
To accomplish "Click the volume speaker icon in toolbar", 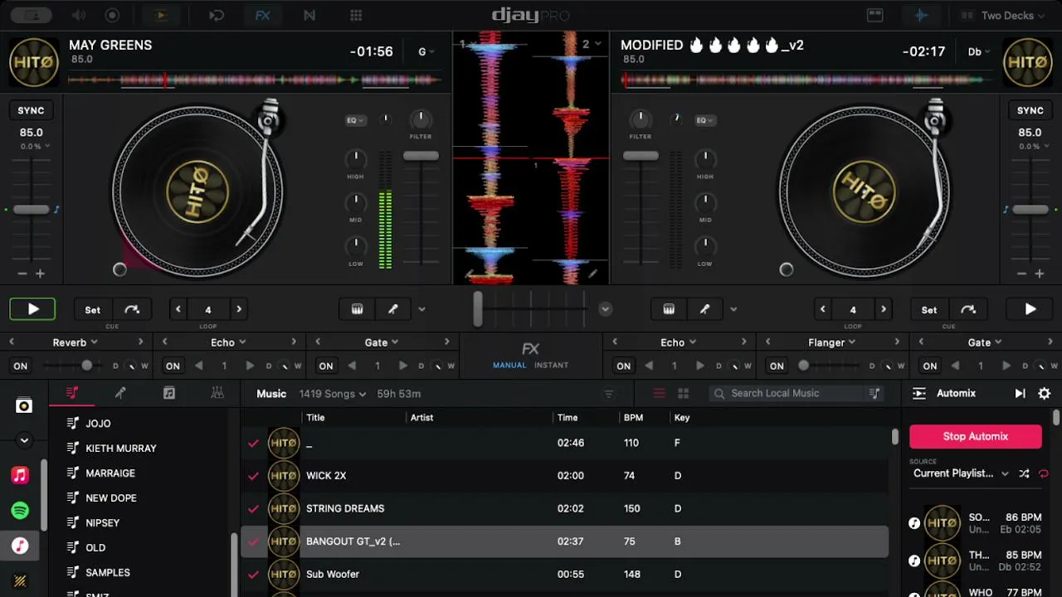I will click(x=79, y=16).
